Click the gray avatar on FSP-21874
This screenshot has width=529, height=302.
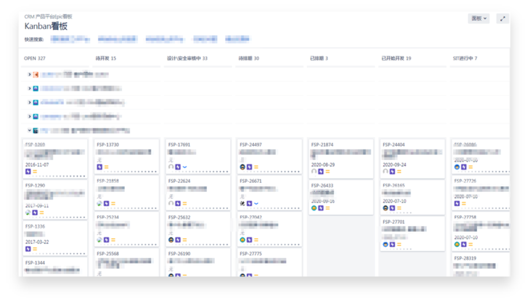[x=314, y=172]
